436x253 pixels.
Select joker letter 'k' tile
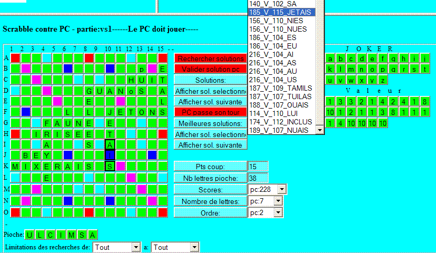click(331, 69)
